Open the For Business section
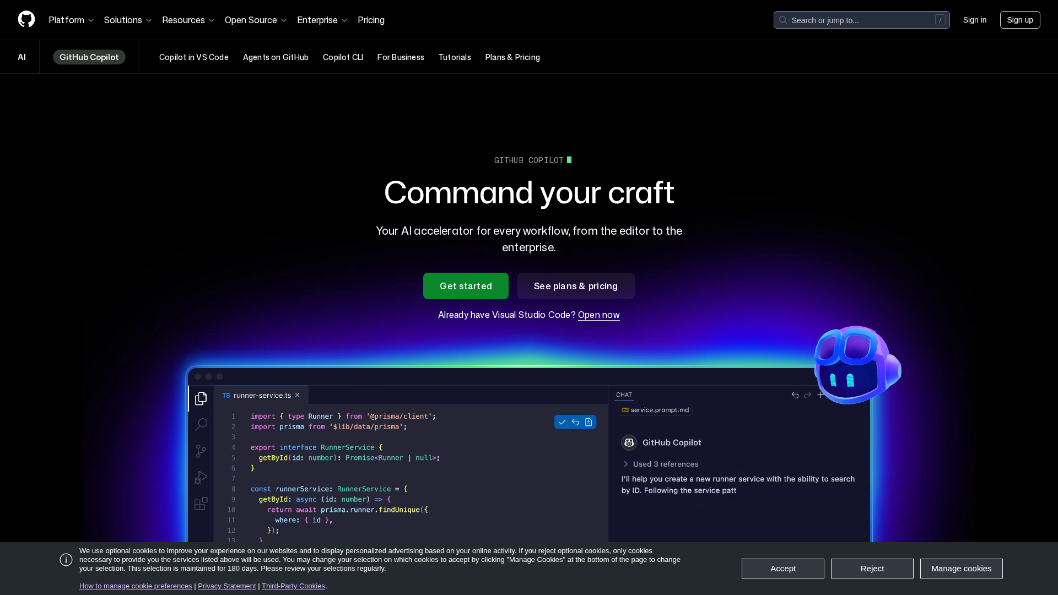The height and width of the screenshot is (595, 1058). pos(401,57)
